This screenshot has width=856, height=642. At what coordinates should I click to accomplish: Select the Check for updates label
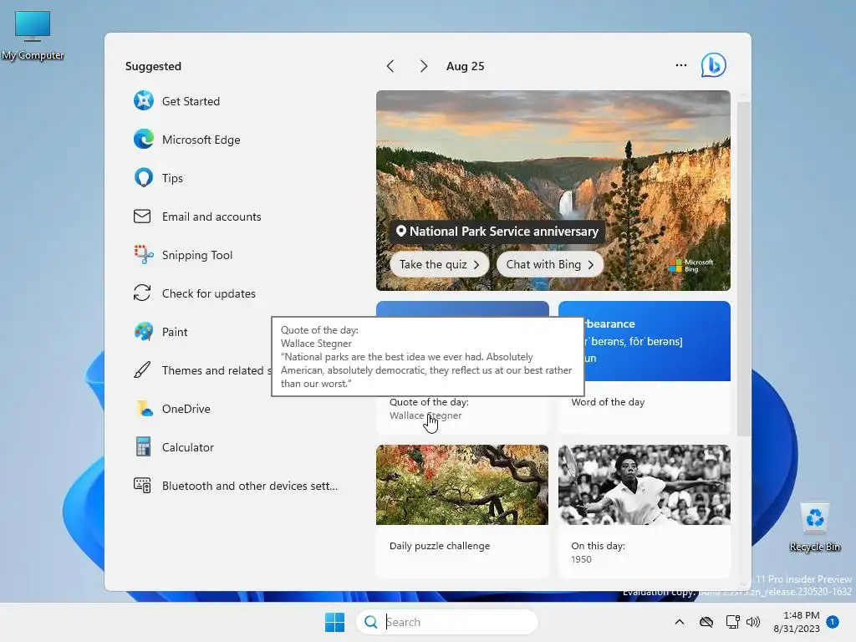tap(208, 293)
